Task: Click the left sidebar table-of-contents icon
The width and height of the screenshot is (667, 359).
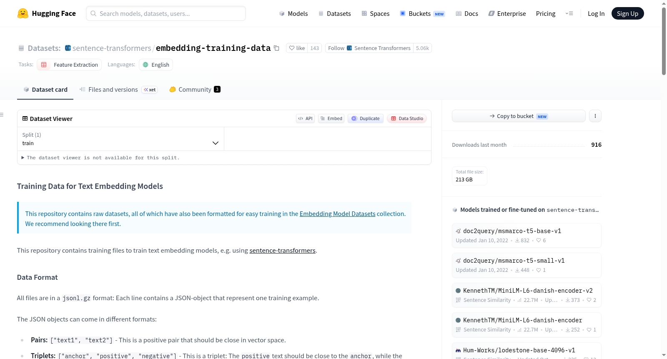Action: coord(2,115)
